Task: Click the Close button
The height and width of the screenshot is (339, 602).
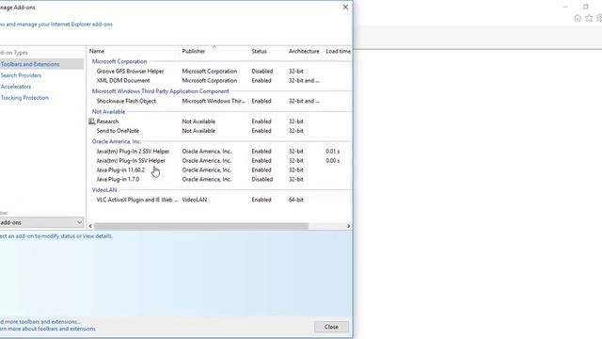Action: [x=331, y=327]
